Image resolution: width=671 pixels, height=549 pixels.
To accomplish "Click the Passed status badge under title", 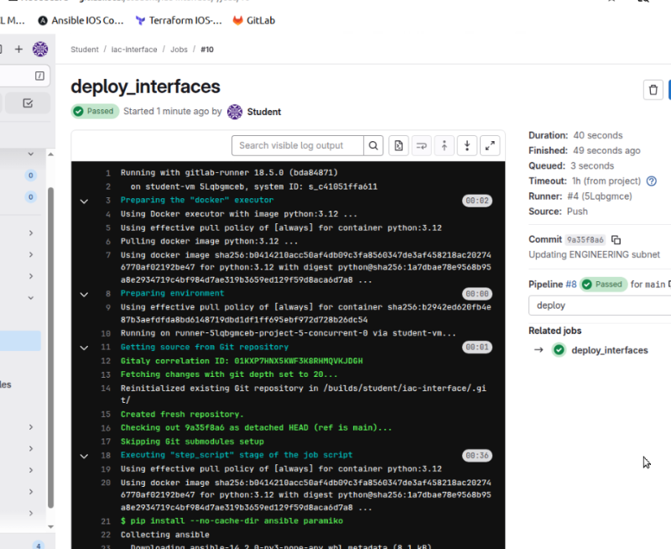I will coord(95,112).
